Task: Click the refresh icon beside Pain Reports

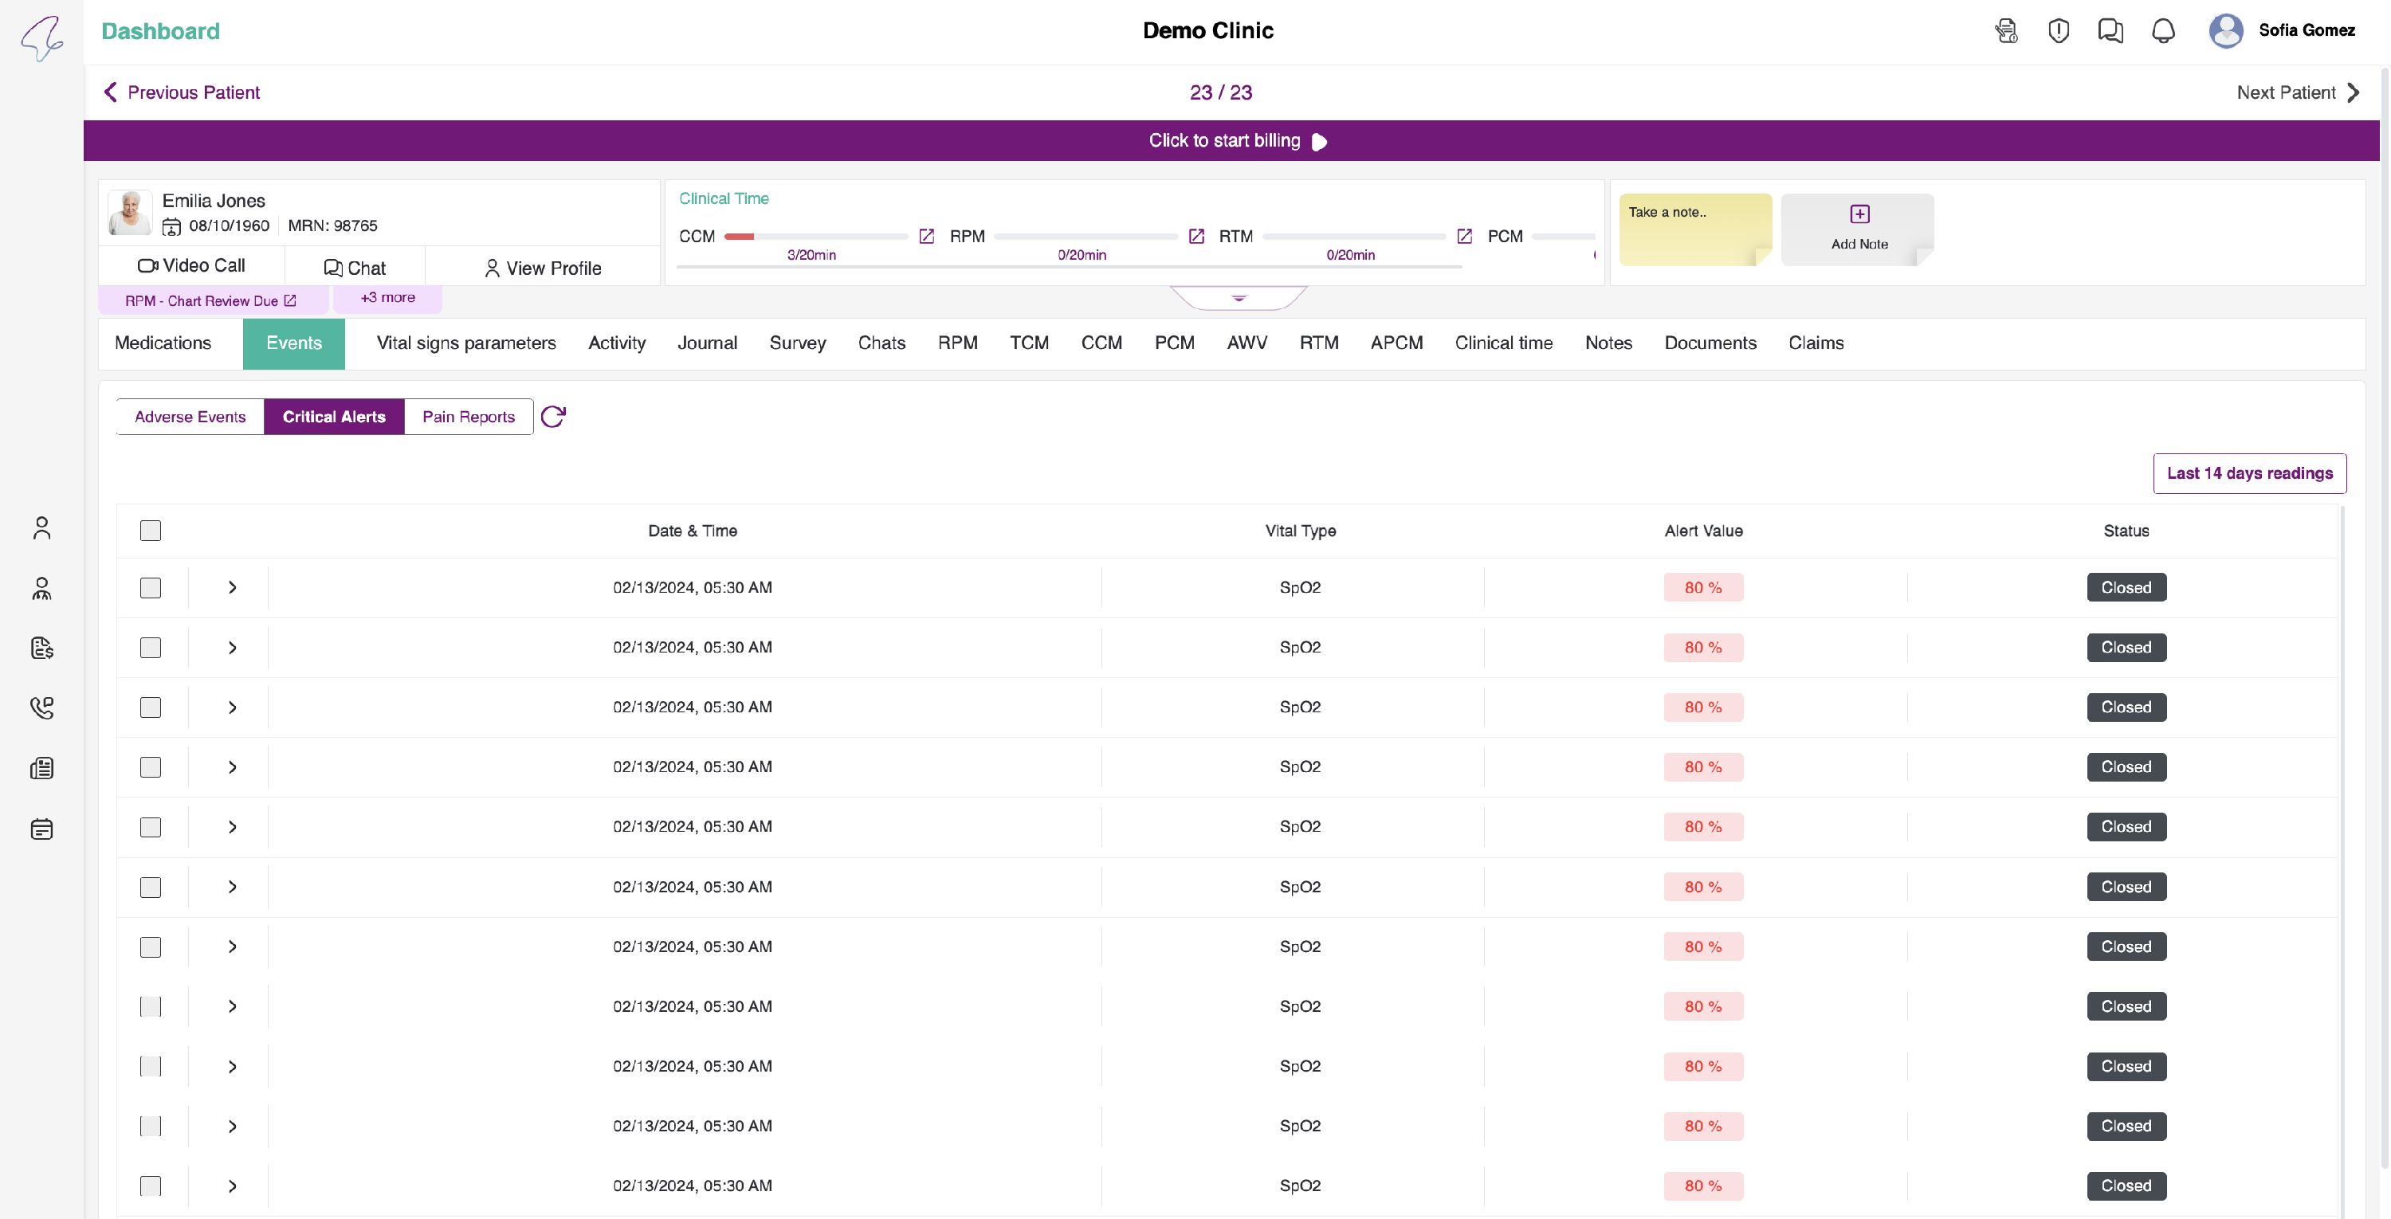Action: tap(553, 417)
